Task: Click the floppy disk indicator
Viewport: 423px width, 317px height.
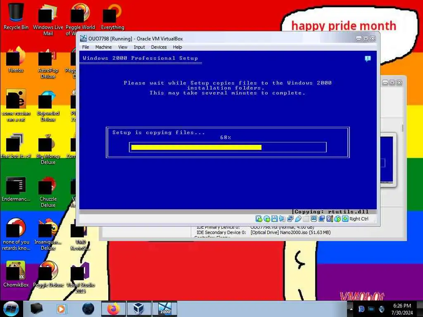Action: pyautogui.click(x=275, y=219)
